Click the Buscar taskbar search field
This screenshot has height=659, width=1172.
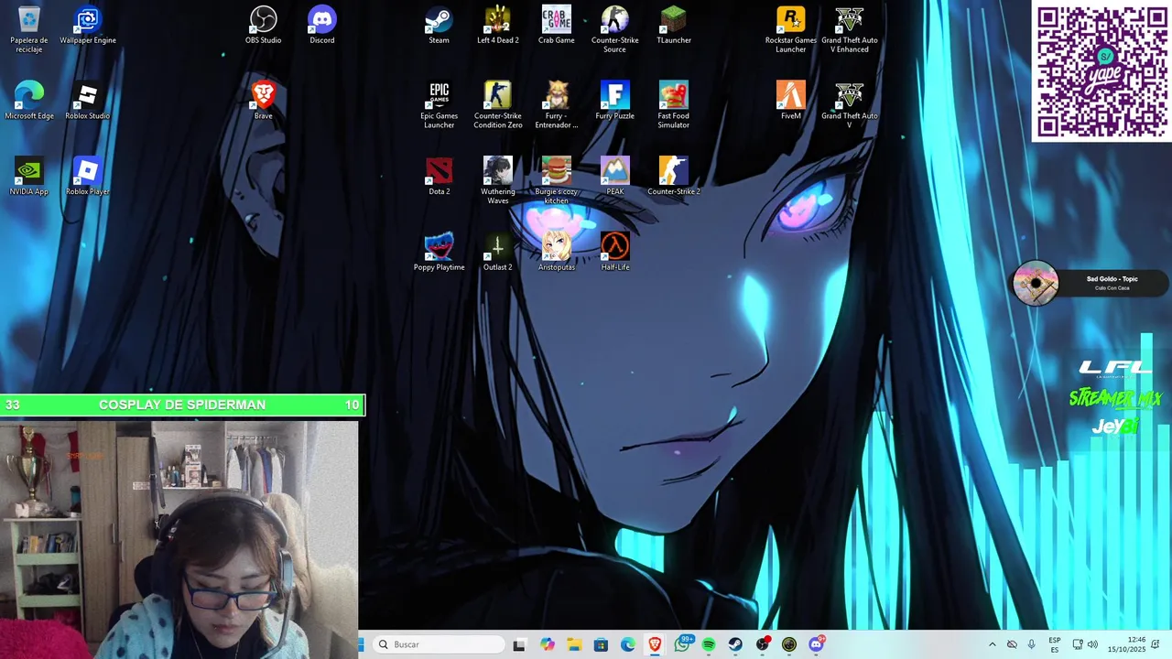coord(439,644)
